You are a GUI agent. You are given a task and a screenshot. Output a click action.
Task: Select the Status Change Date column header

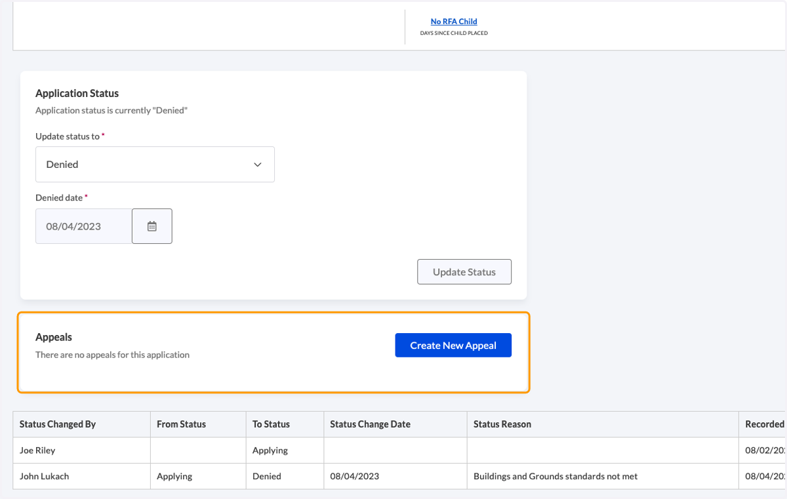(x=395, y=424)
